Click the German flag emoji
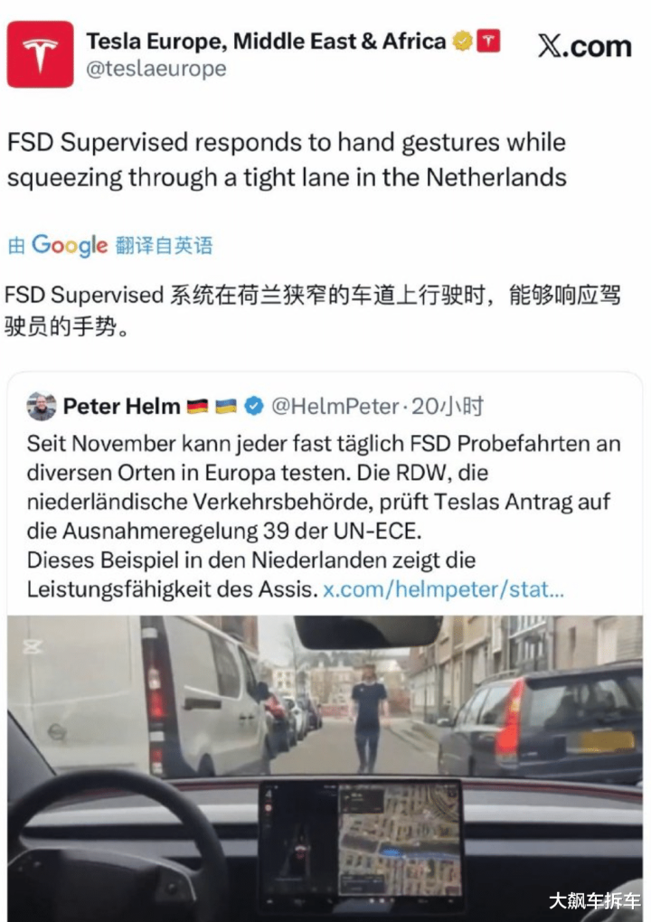Viewport: 651px width, 922px height. point(198,406)
